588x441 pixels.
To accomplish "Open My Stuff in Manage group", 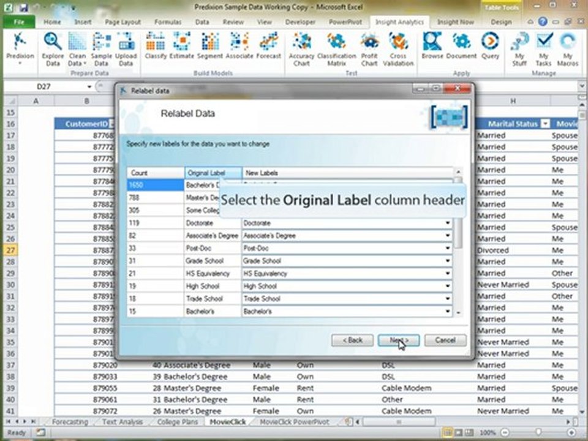I will (x=519, y=49).
